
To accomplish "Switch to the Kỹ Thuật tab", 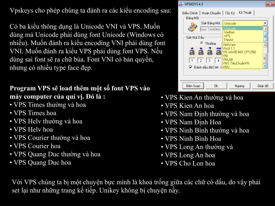I will (x=245, y=13).
